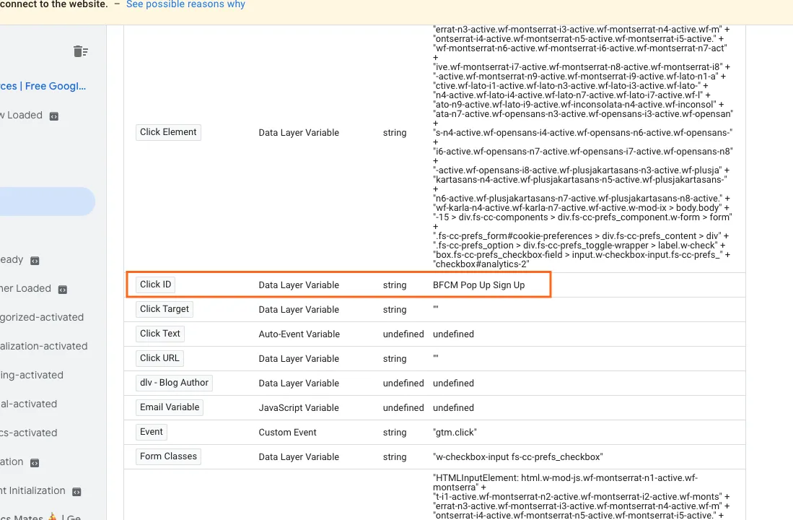The image size is (793, 520).
Task: Click 'Data Layer Variable' in Form Classes row
Action: [x=299, y=456]
